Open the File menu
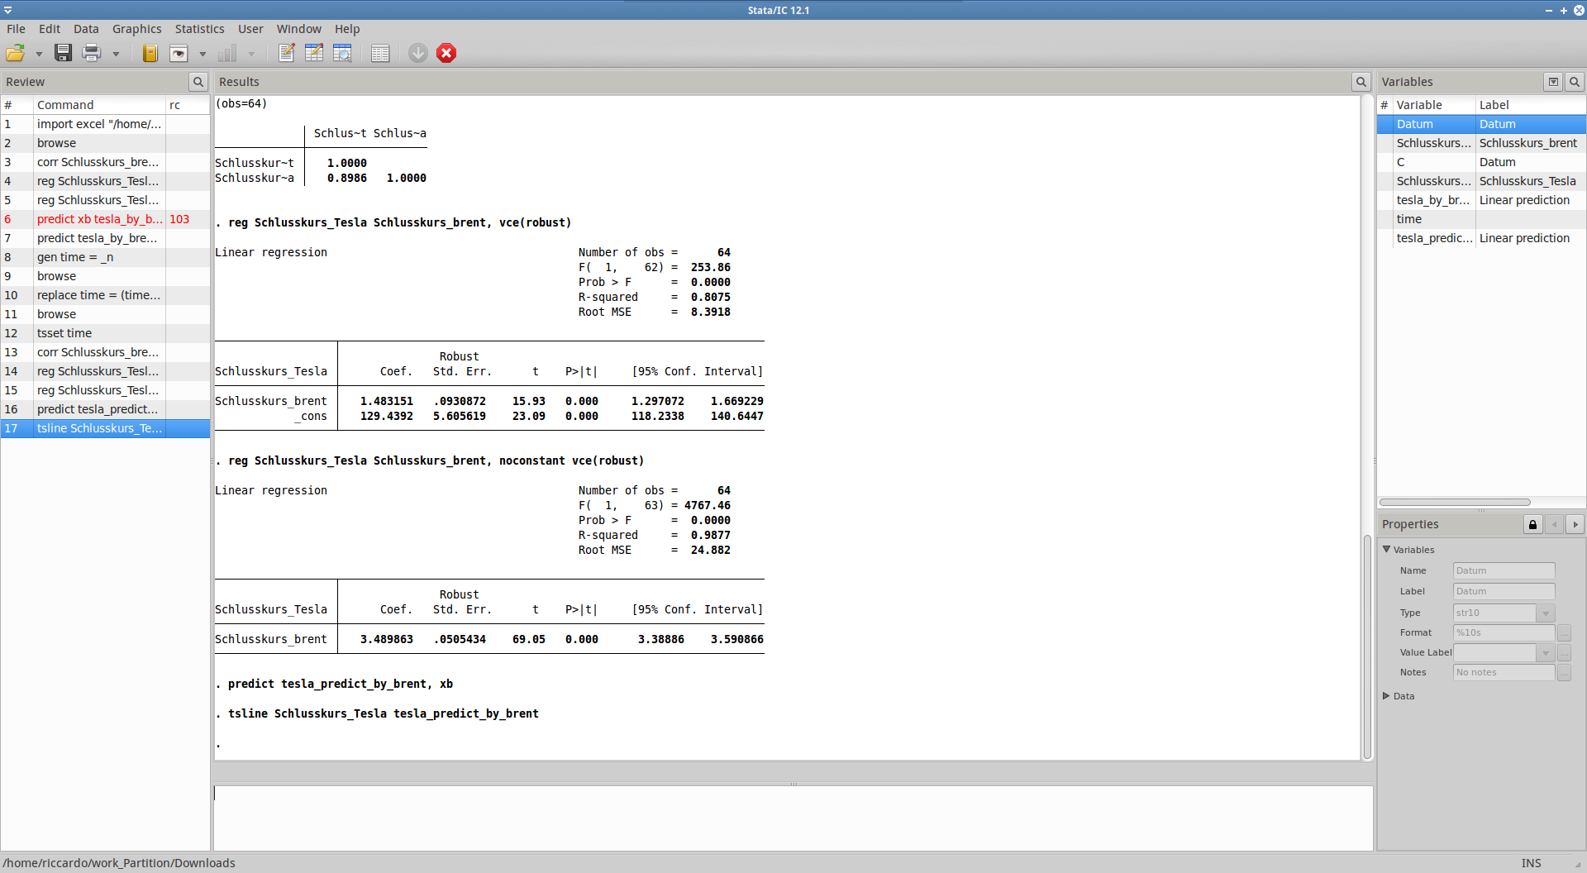The width and height of the screenshot is (1587, 873). coord(17,29)
